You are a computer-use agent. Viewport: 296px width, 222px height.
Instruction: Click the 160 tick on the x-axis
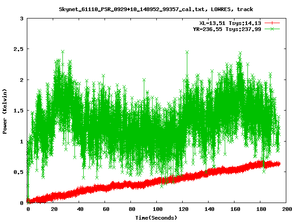234,209
